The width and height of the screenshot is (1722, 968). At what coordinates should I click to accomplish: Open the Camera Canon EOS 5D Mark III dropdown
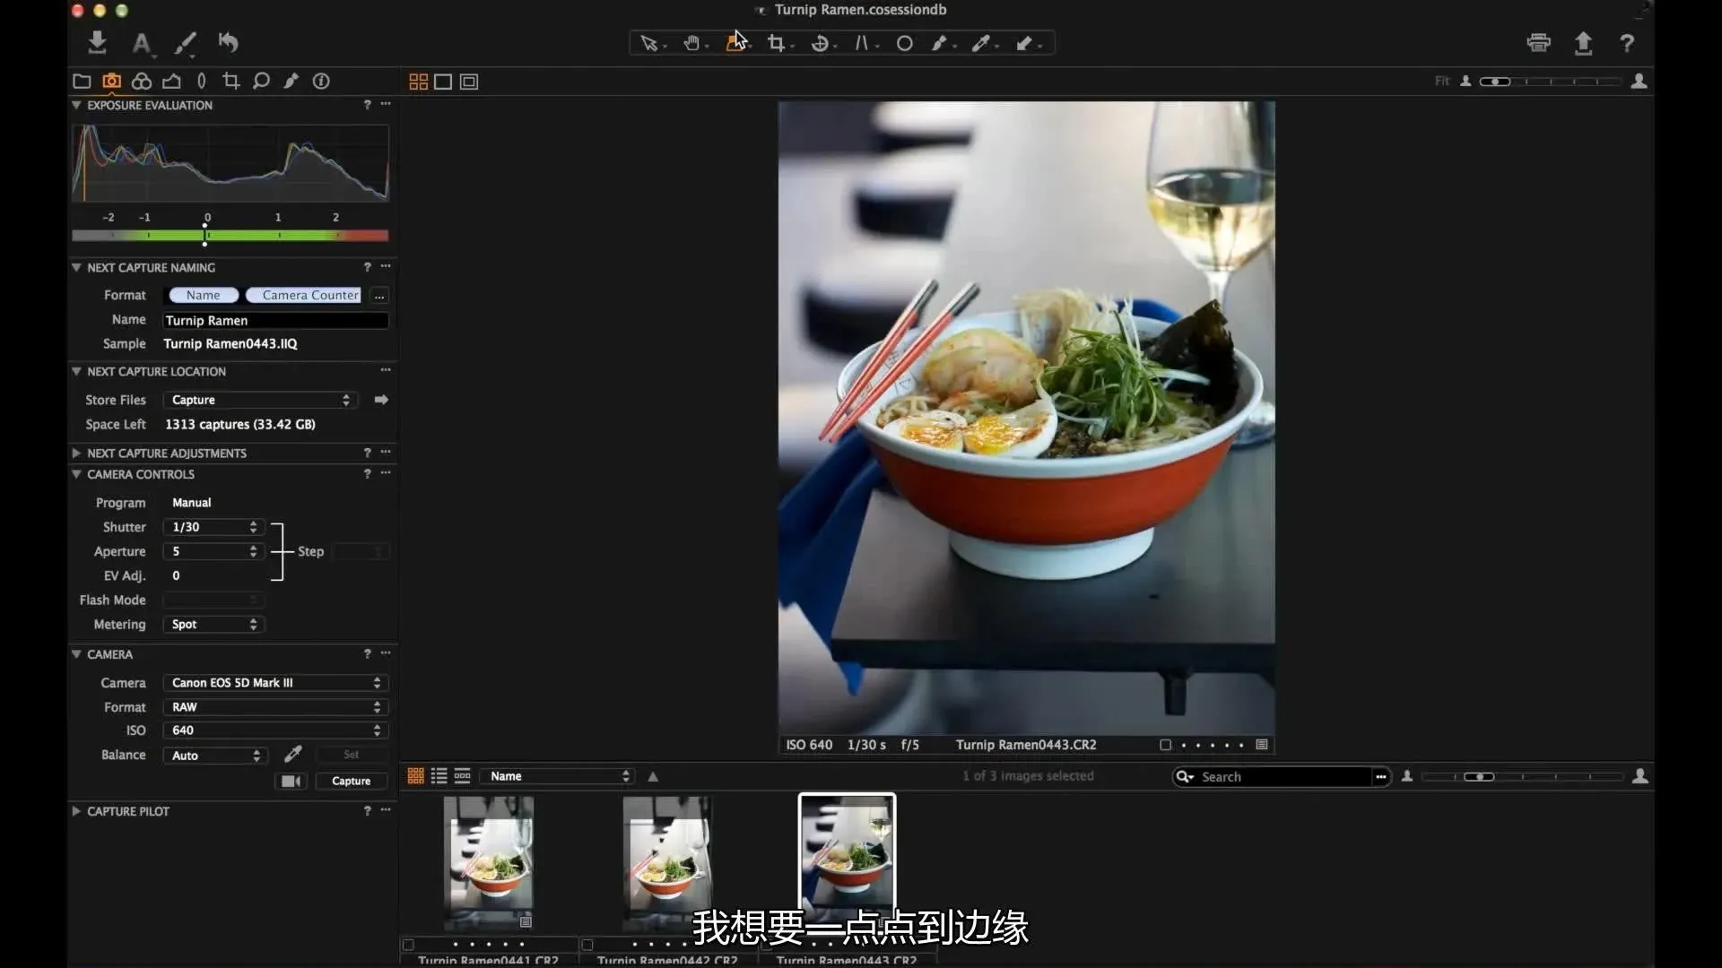275,683
